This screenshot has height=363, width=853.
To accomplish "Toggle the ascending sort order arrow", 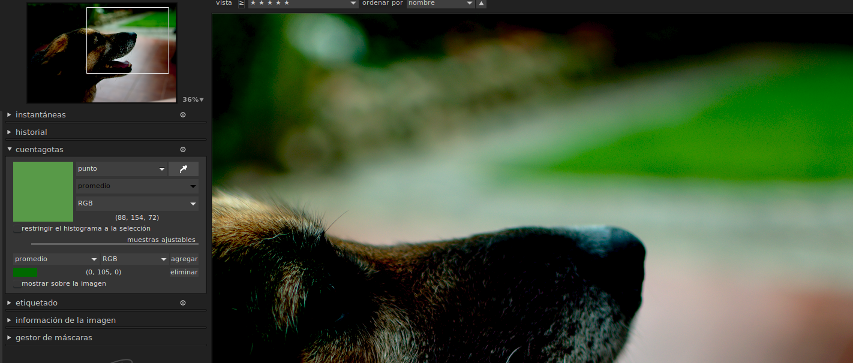I will [481, 4].
